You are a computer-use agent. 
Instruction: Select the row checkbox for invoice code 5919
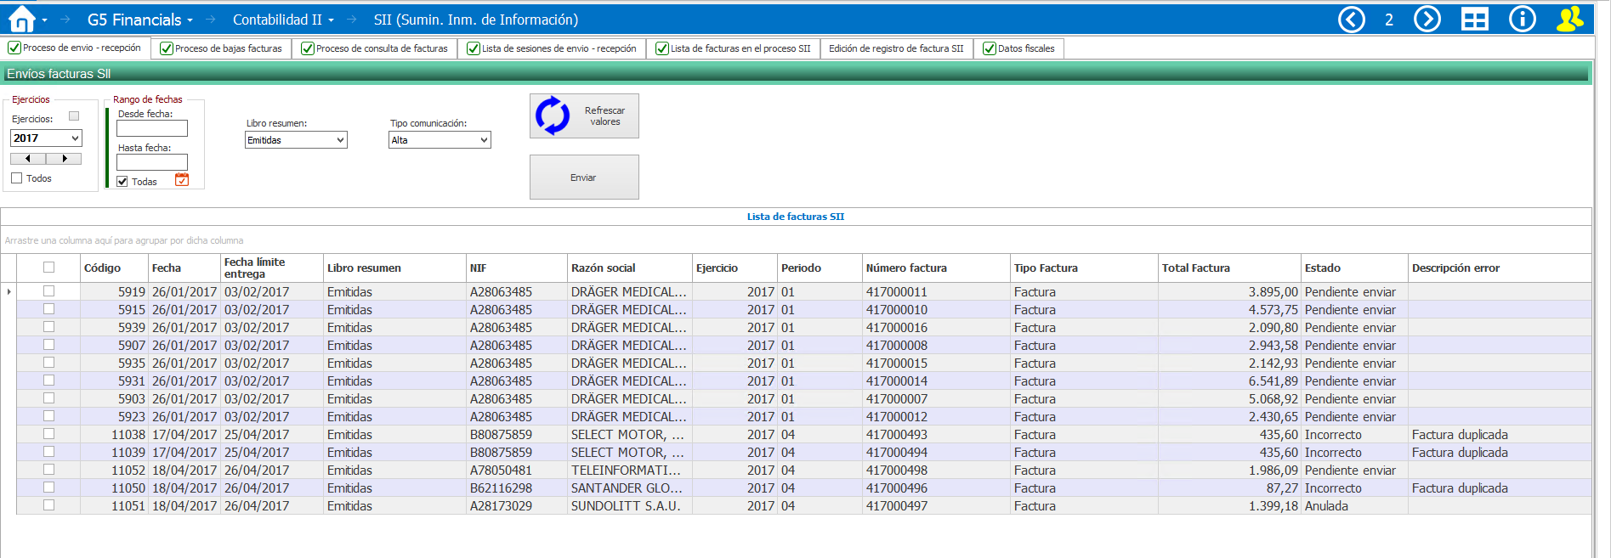click(x=48, y=291)
